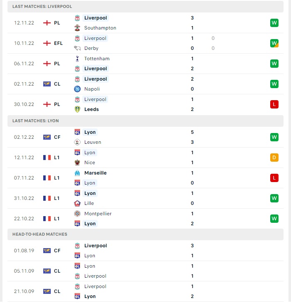
Task: Click the W badge with orange corner
Action: tap(274, 43)
